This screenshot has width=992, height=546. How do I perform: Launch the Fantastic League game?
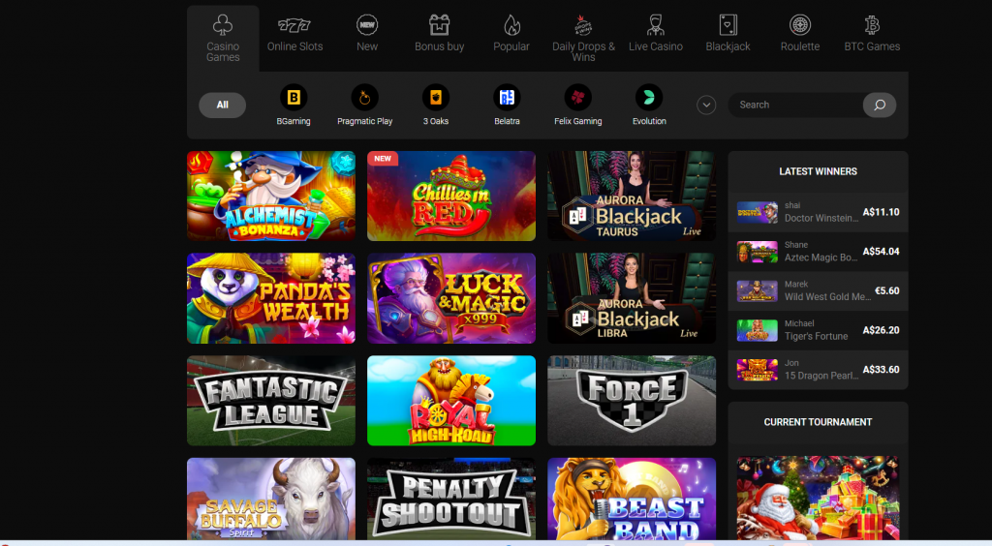point(271,401)
